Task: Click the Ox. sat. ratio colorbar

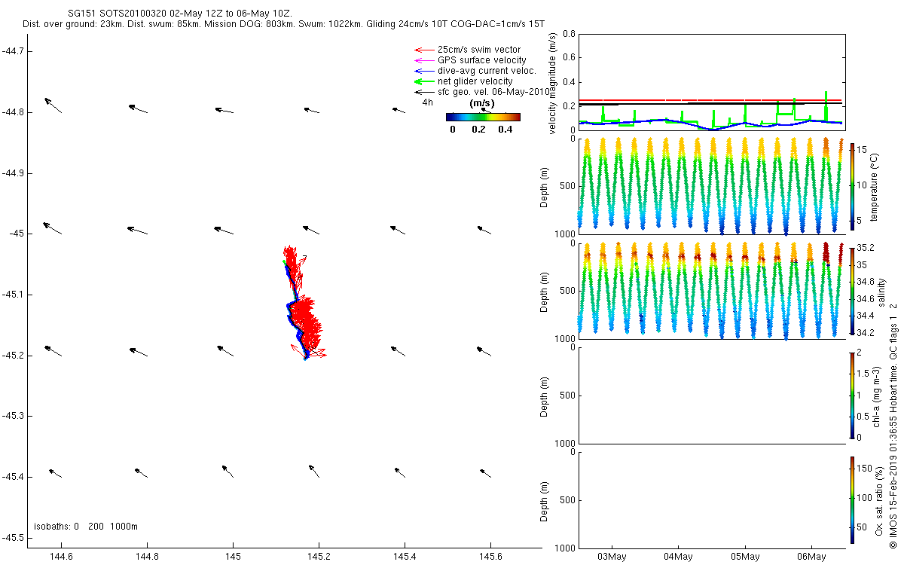Action: pyautogui.click(x=852, y=499)
